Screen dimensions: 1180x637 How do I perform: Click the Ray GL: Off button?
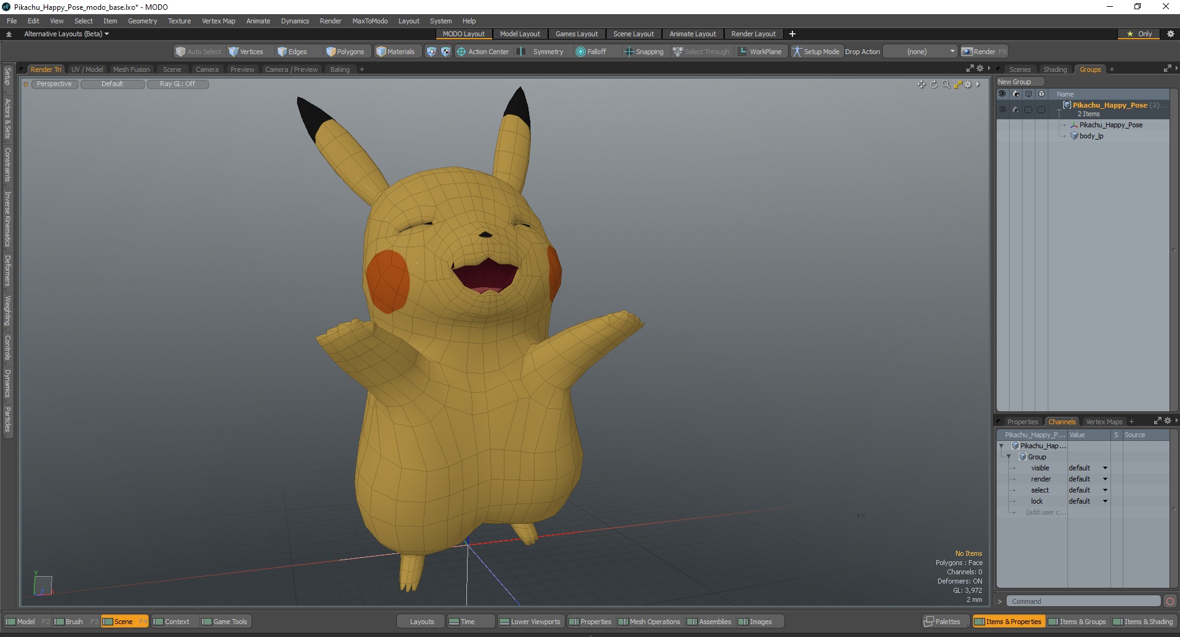[x=178, y=84]
